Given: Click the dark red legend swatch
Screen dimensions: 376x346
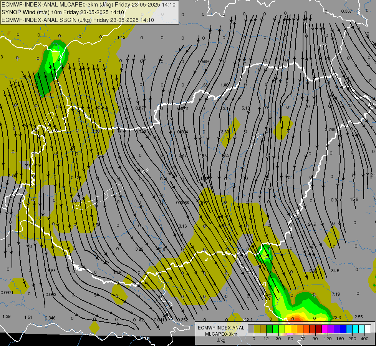Looking at the screenshot, I should click(x=319, y=329).
